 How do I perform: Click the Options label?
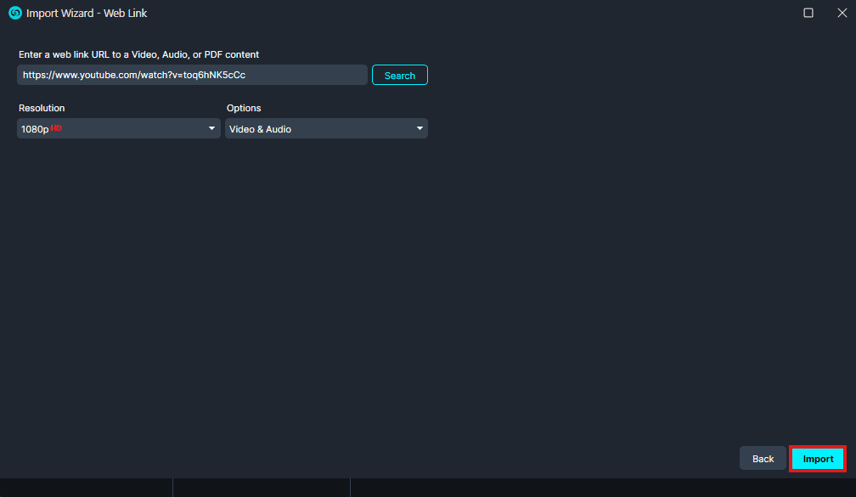point(244,108)
